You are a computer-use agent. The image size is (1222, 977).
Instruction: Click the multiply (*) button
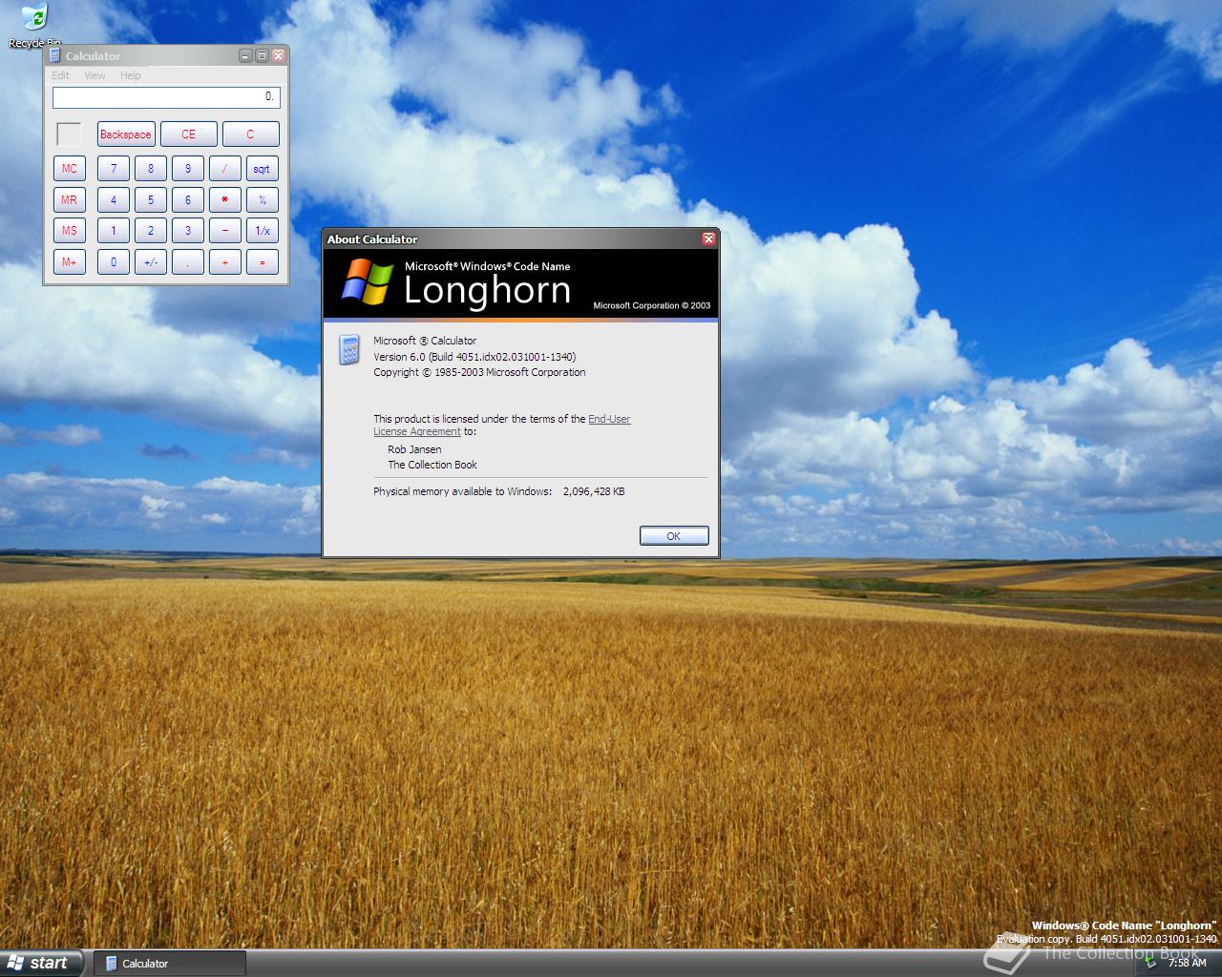tap(225, 200)
